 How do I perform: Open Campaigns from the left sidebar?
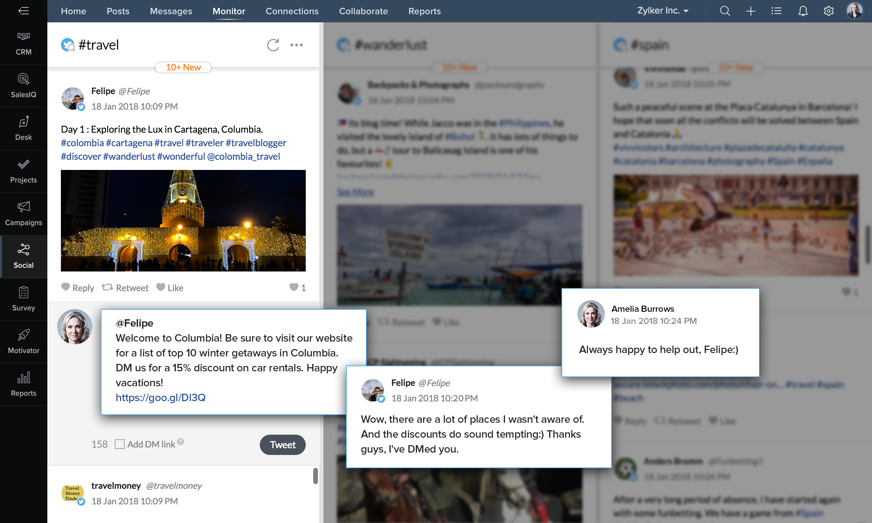point(24,214)
